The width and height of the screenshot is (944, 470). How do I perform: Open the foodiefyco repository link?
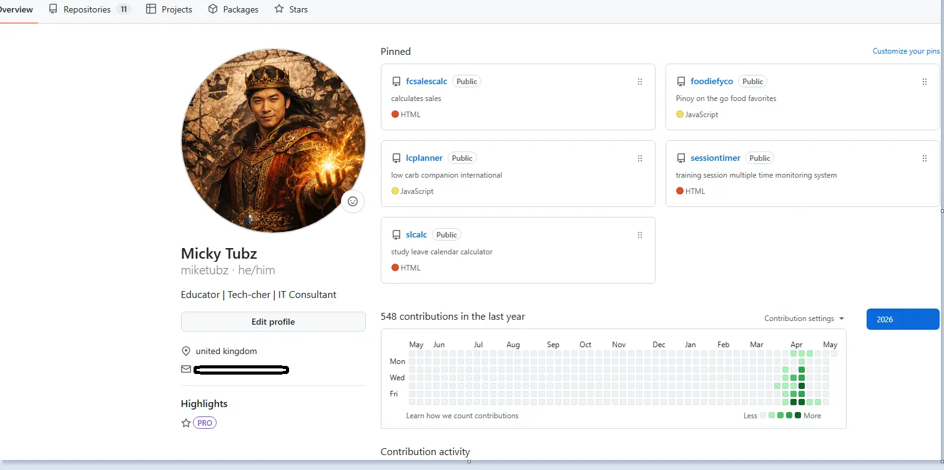(712, 81)
